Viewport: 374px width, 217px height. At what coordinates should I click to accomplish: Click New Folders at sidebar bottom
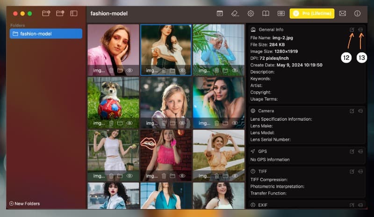[x=25, y=203]
